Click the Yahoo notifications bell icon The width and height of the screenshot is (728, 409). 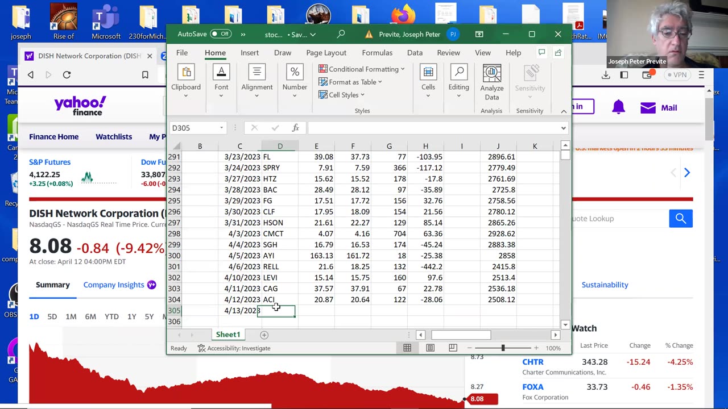(618, 107)
